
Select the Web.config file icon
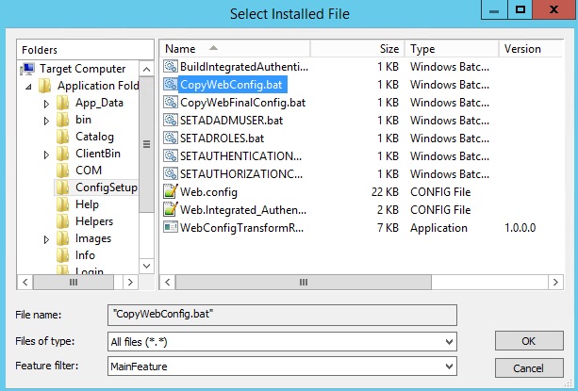click(x=171, y=191)
